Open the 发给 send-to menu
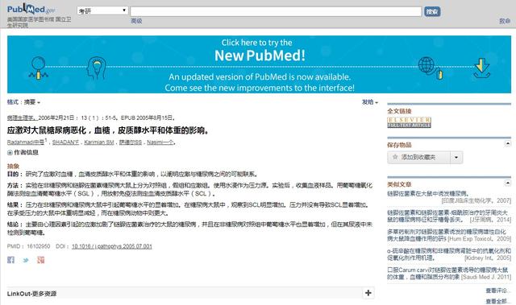Screen dimensions: 516x305 tap(370, 102)
